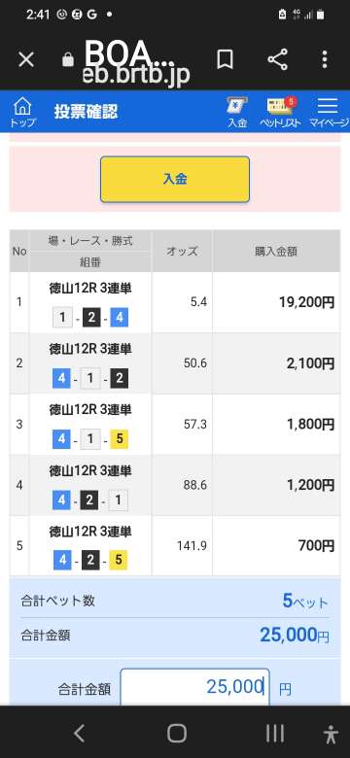
Task: Select bet row 1 with 19,200円
Action: click(175, 302)
